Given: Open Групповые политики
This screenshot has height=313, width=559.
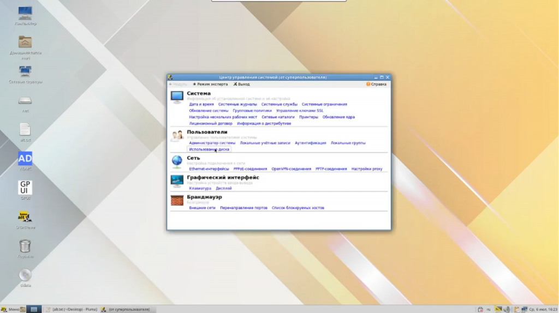Looking at the screenshot, I should (x=252, y=111).
